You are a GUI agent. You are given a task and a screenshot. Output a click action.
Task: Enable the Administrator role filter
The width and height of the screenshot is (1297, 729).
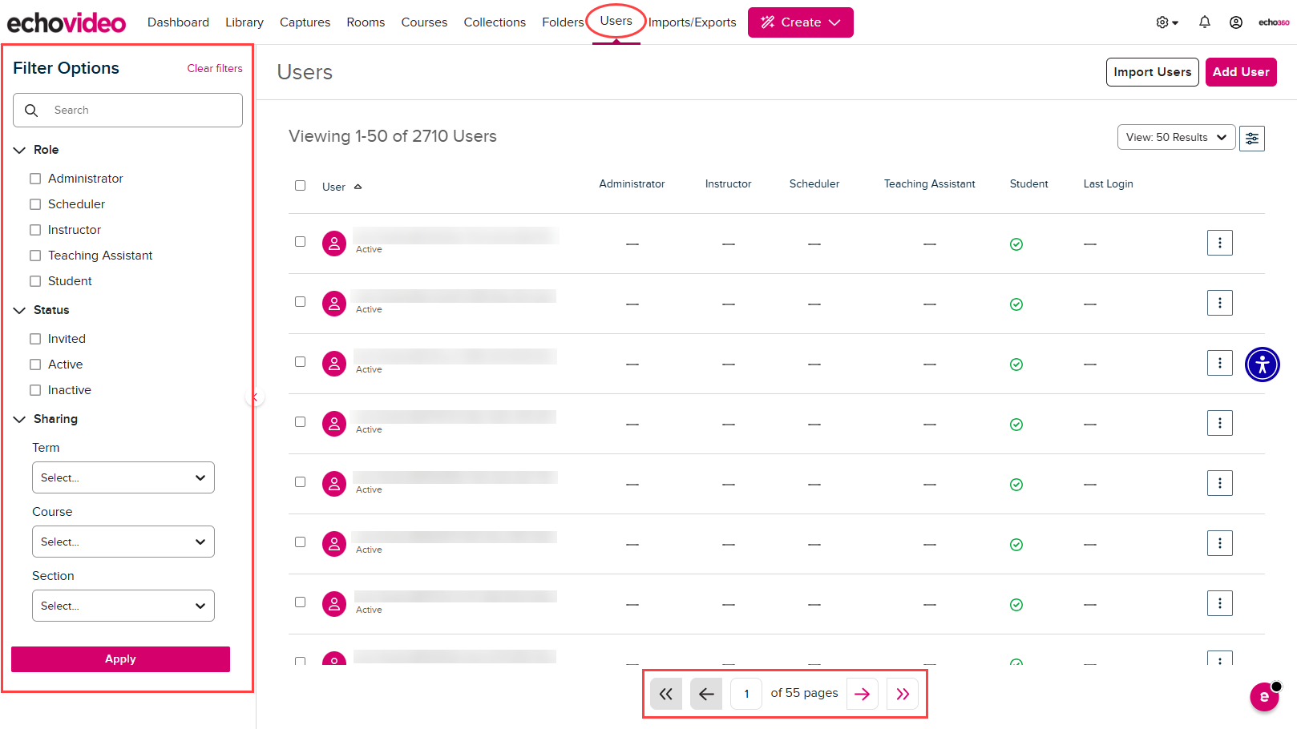tap(35, 178)
